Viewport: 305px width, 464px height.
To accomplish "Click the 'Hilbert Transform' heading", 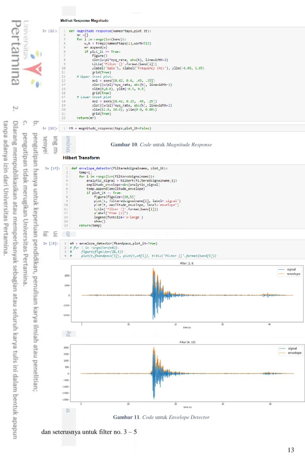I will point(81,158).
